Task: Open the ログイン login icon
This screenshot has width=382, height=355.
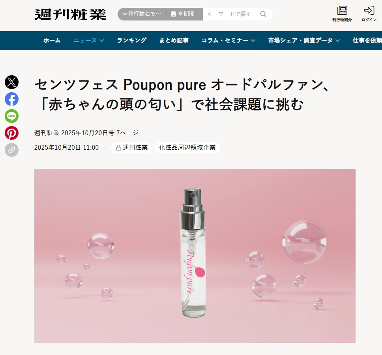Action: (369, 14)
